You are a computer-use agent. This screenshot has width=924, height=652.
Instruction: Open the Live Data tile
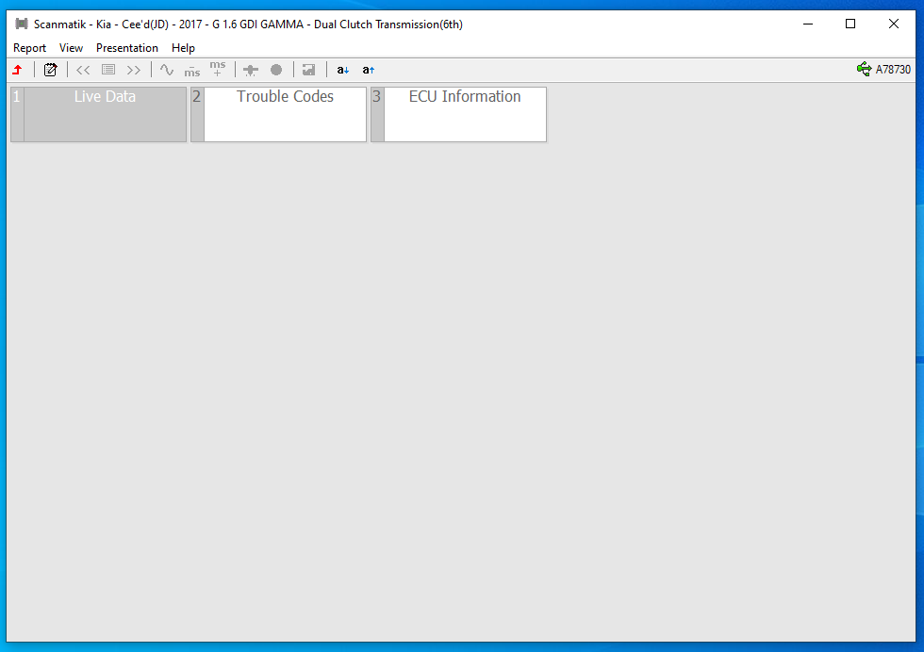[105, 114]
